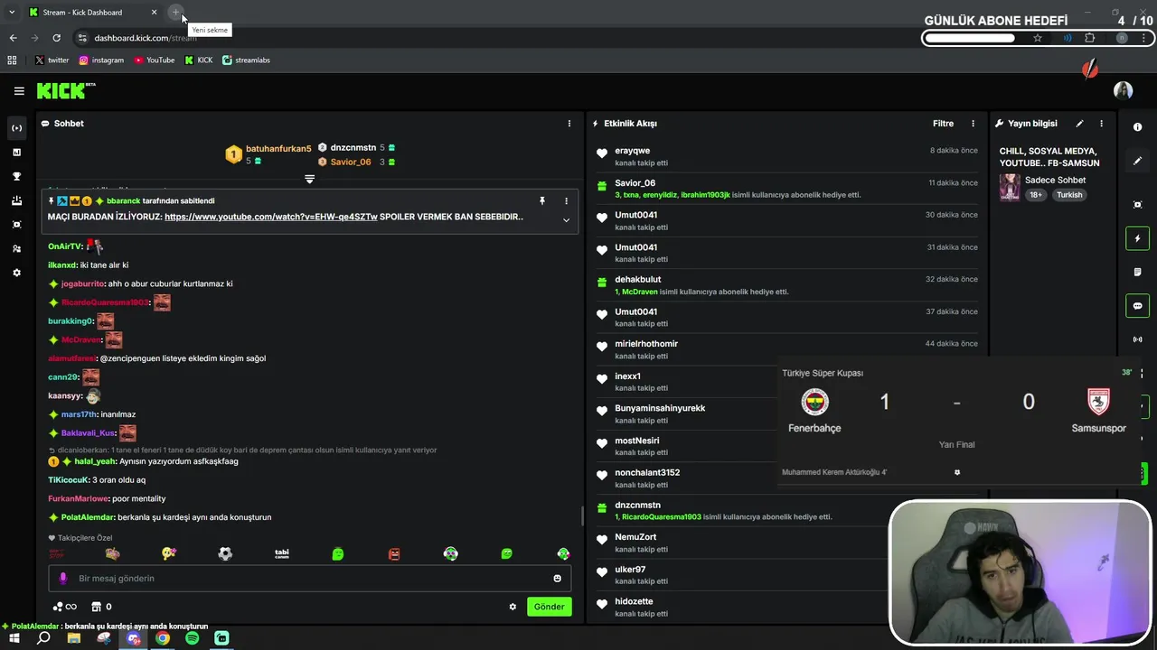Expand the pinned message chevron
This screenshot has height=650, width=1157.
pyautogui.click(x=567, y=219)
